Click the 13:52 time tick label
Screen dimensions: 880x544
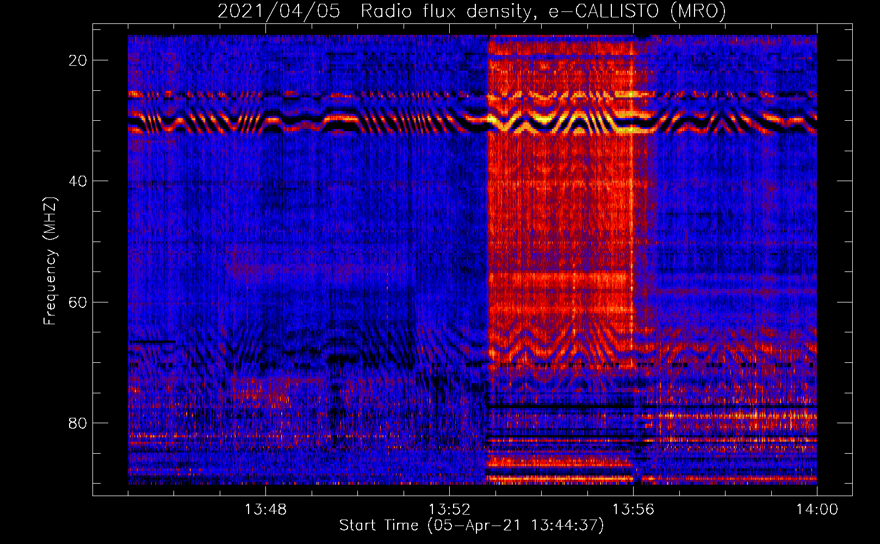coord(449,510)
